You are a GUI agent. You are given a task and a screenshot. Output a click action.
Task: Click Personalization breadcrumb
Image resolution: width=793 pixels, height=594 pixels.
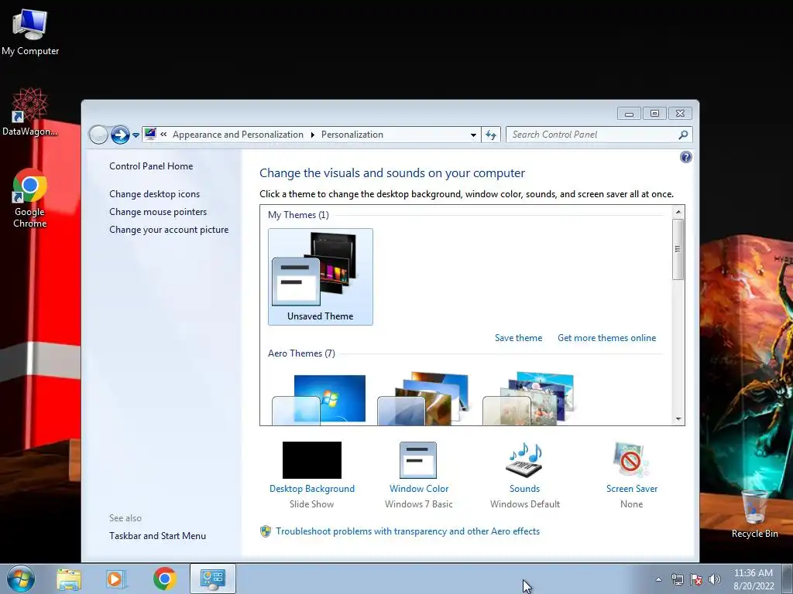352,135
